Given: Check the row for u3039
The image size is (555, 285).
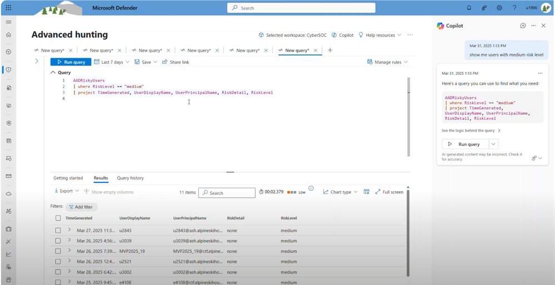Looking at the screenshot, I should coord(58,241).
